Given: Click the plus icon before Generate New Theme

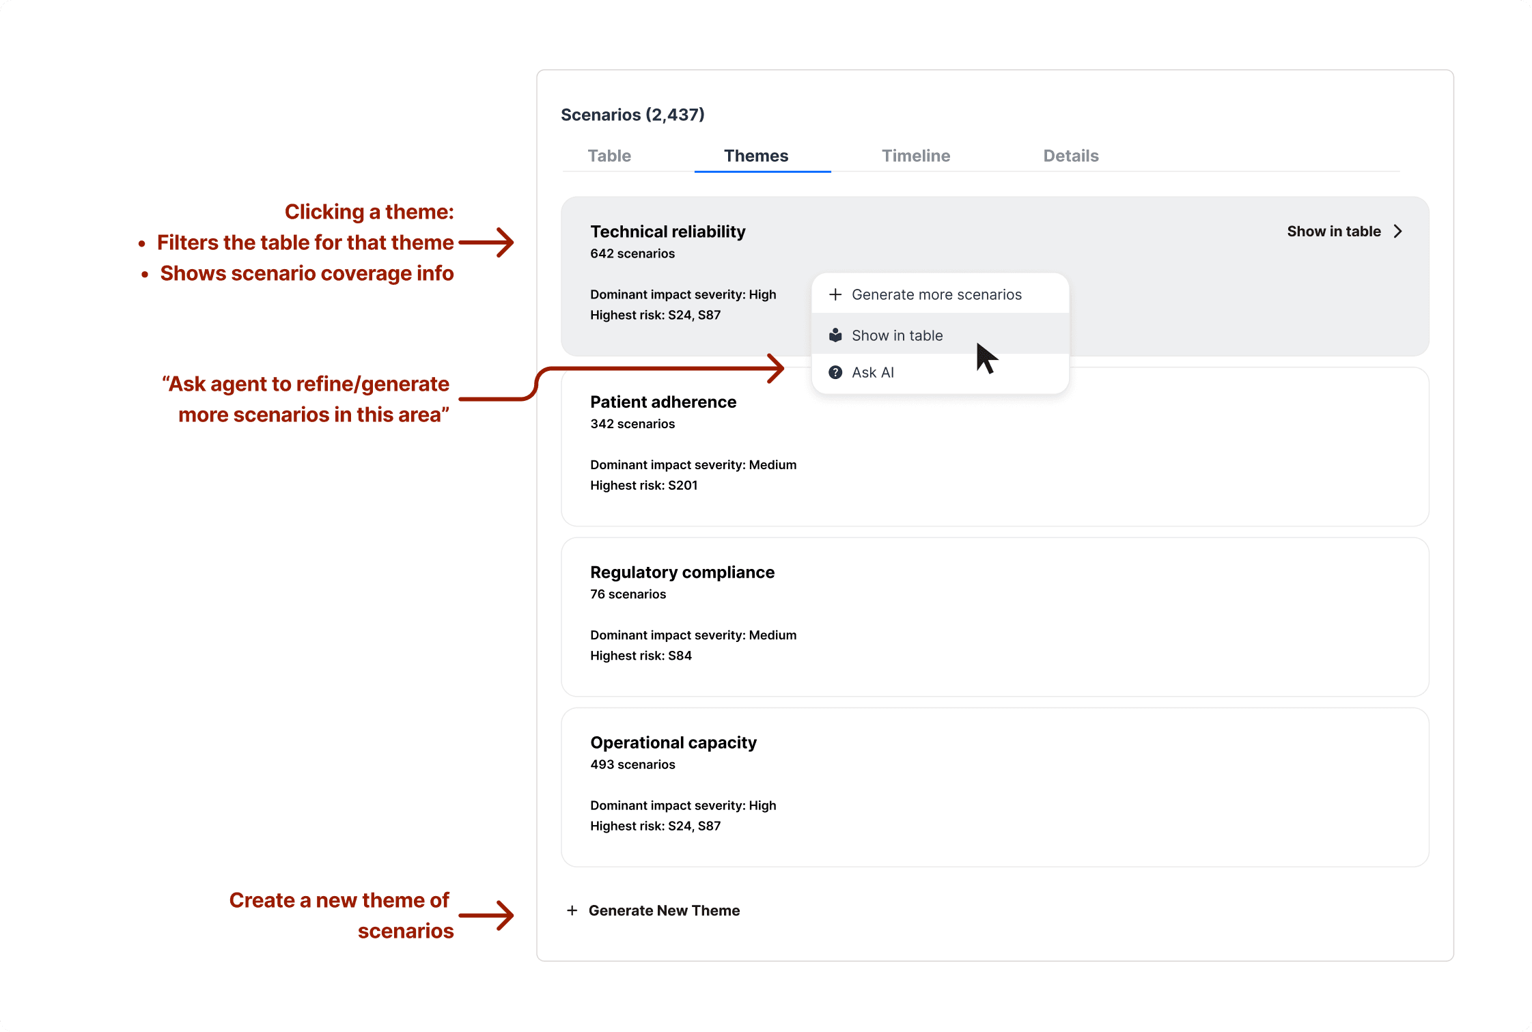Looking at the screenshot, I should point(572,910).
